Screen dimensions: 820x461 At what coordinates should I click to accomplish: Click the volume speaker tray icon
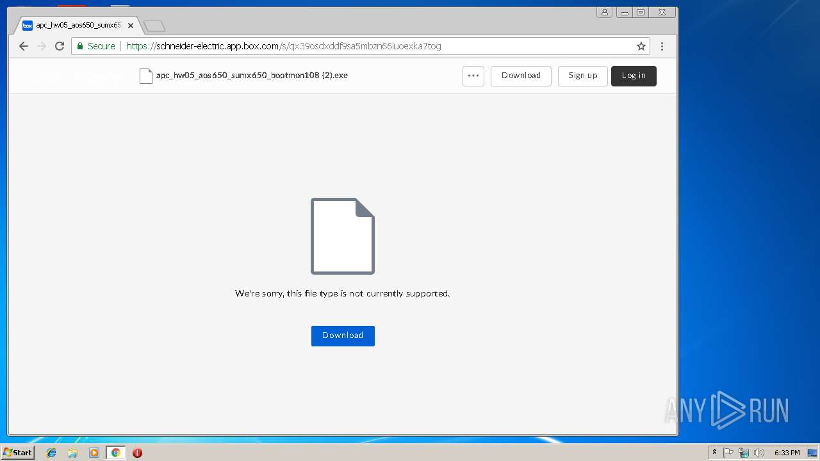point(759,453)
